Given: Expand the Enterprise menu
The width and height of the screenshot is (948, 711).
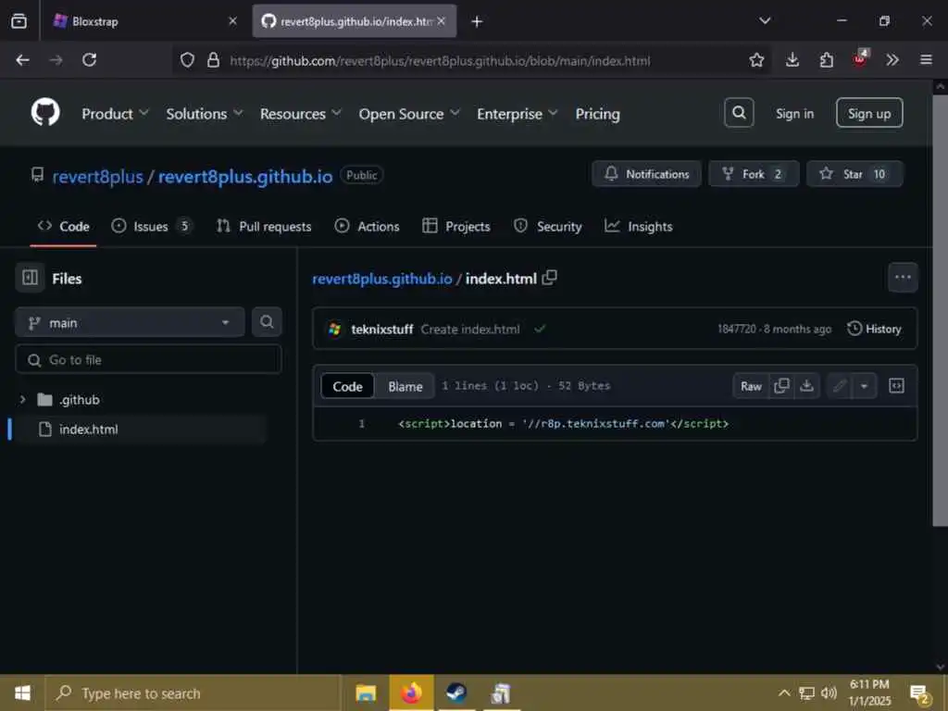Looking at the screenshot, I should 517,114.
